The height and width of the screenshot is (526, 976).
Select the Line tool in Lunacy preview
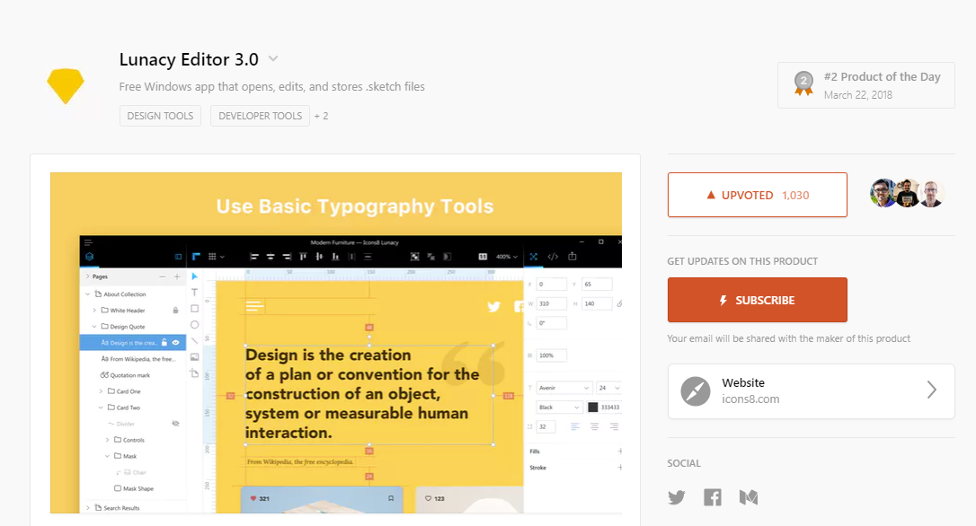point(194,341)
